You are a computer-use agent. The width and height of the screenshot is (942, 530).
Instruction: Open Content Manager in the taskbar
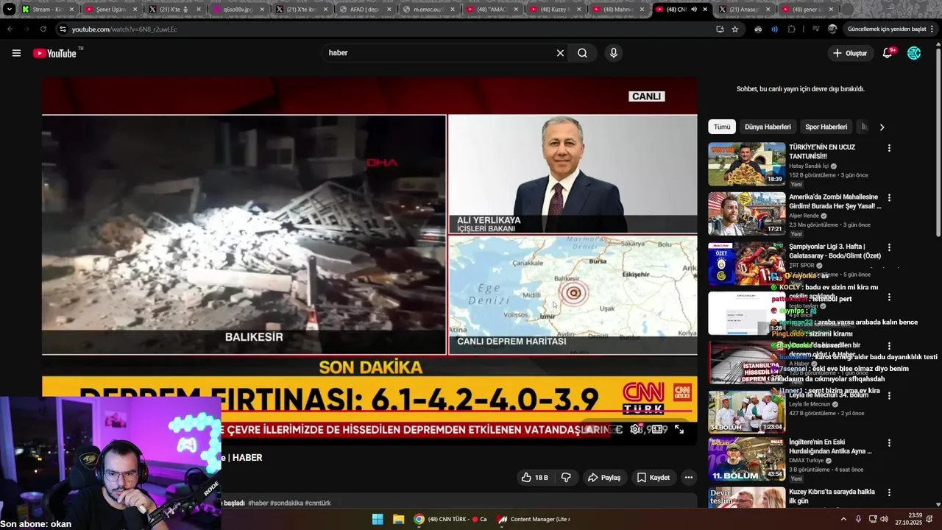tap(534, 519)
